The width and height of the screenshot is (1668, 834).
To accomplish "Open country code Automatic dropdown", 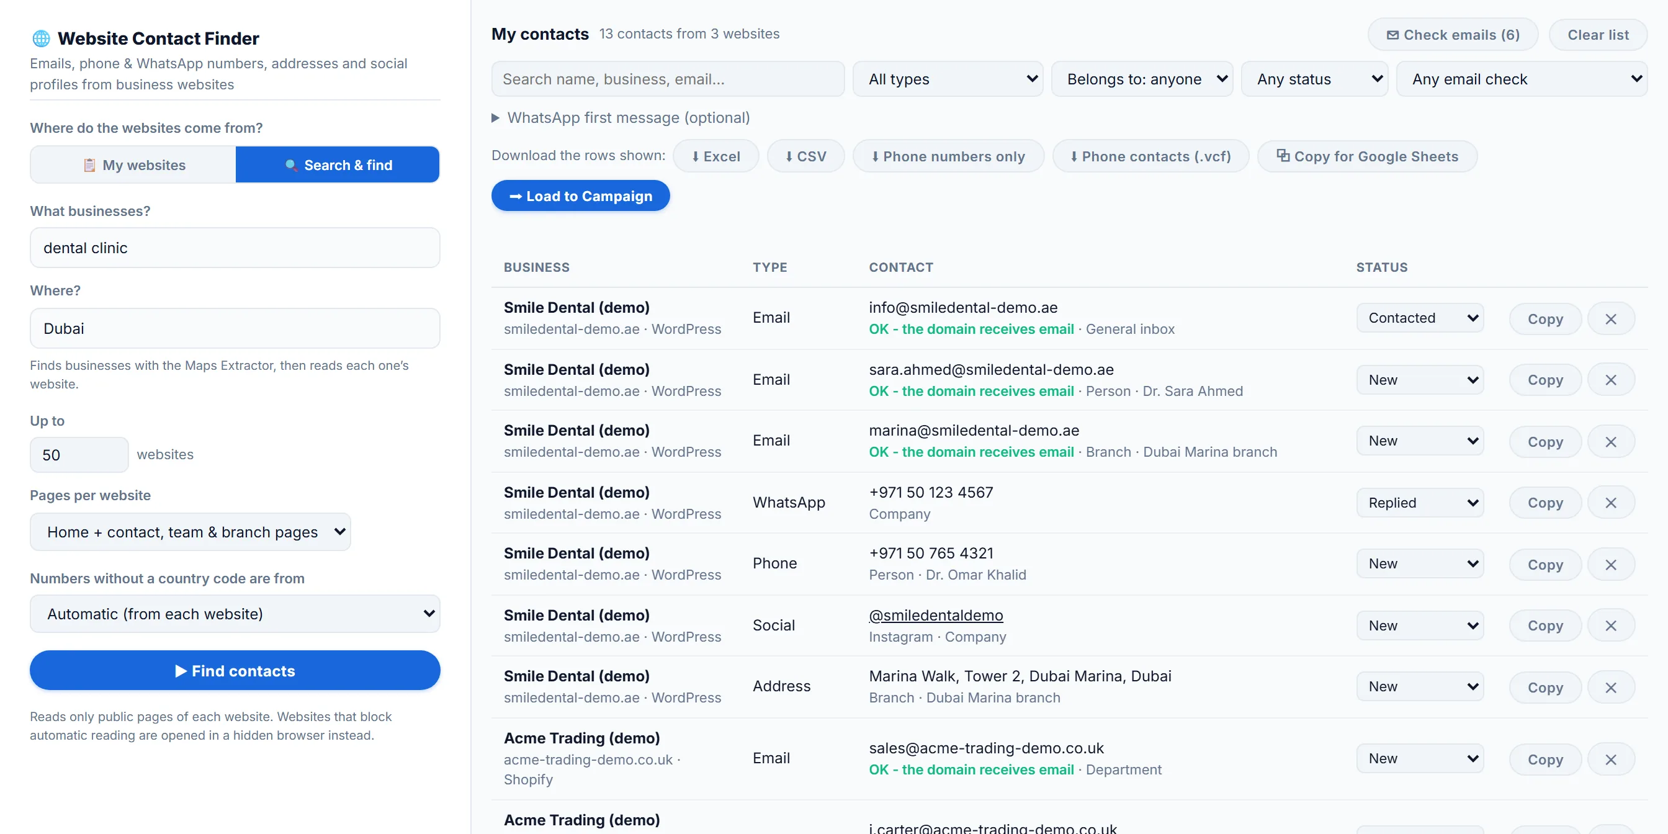I will click(235, 614).
